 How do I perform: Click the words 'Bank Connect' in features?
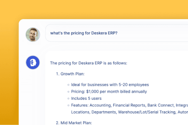click(x=161, y=105)
